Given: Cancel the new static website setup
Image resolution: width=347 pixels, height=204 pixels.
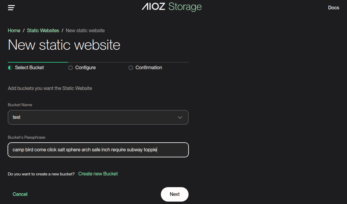Looking at the screenshot, I should pyautogui.click(x=20, y=194).
